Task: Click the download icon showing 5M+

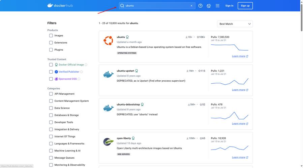Action: (x=189, y=104)
